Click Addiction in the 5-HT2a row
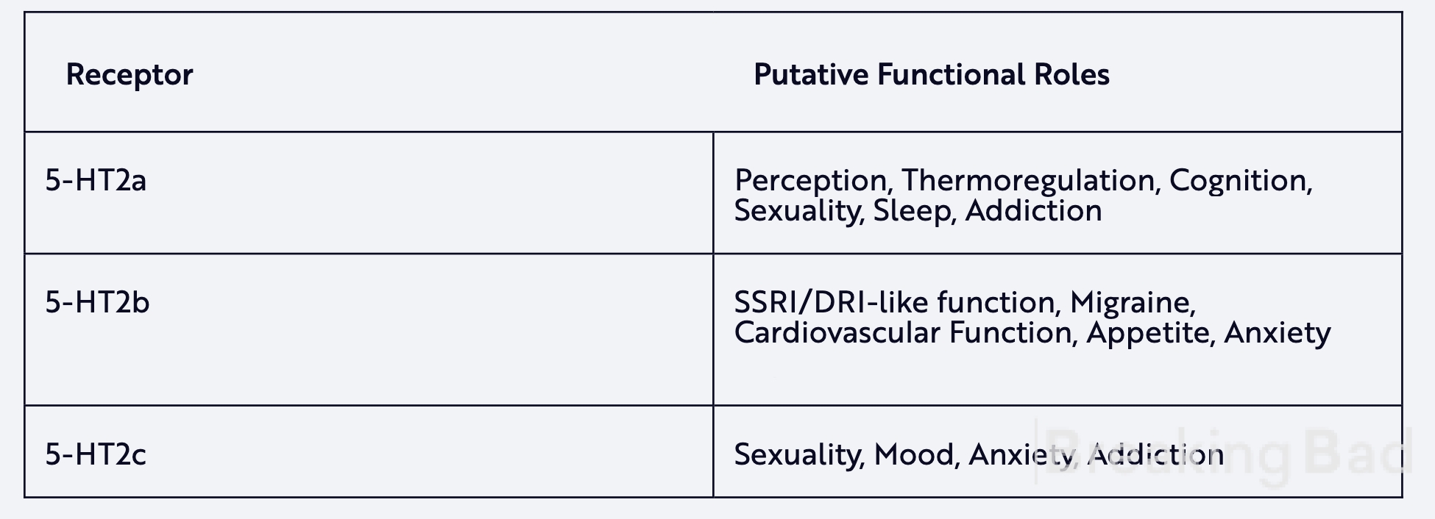1435x519 pixels. 1033,211
